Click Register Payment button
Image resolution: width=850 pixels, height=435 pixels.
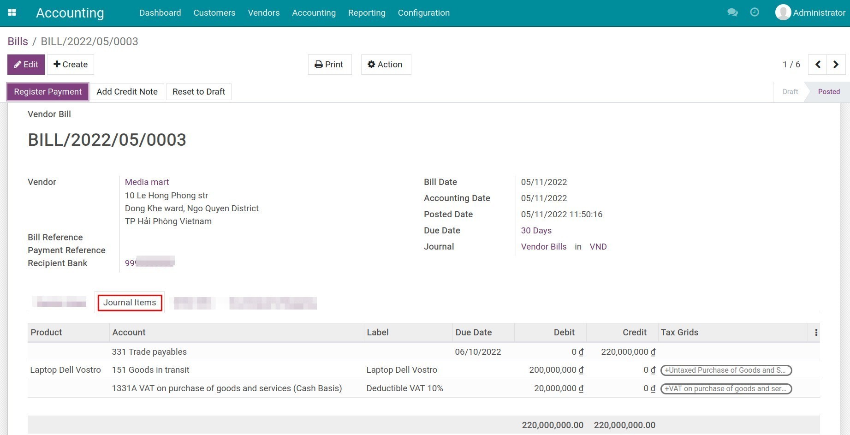coord(48,92)
